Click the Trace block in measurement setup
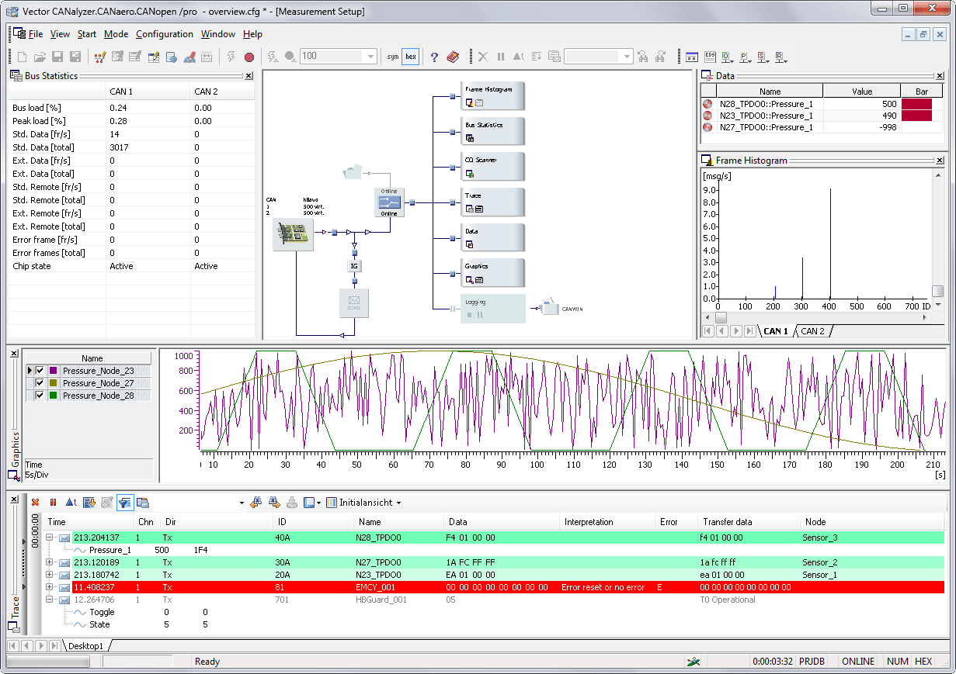Viewport: 956px width, 674px height. click(492, 202)
